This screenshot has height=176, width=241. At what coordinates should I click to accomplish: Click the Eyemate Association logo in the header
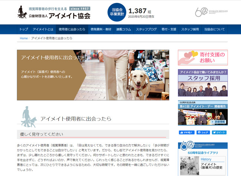tap(54, 12)
